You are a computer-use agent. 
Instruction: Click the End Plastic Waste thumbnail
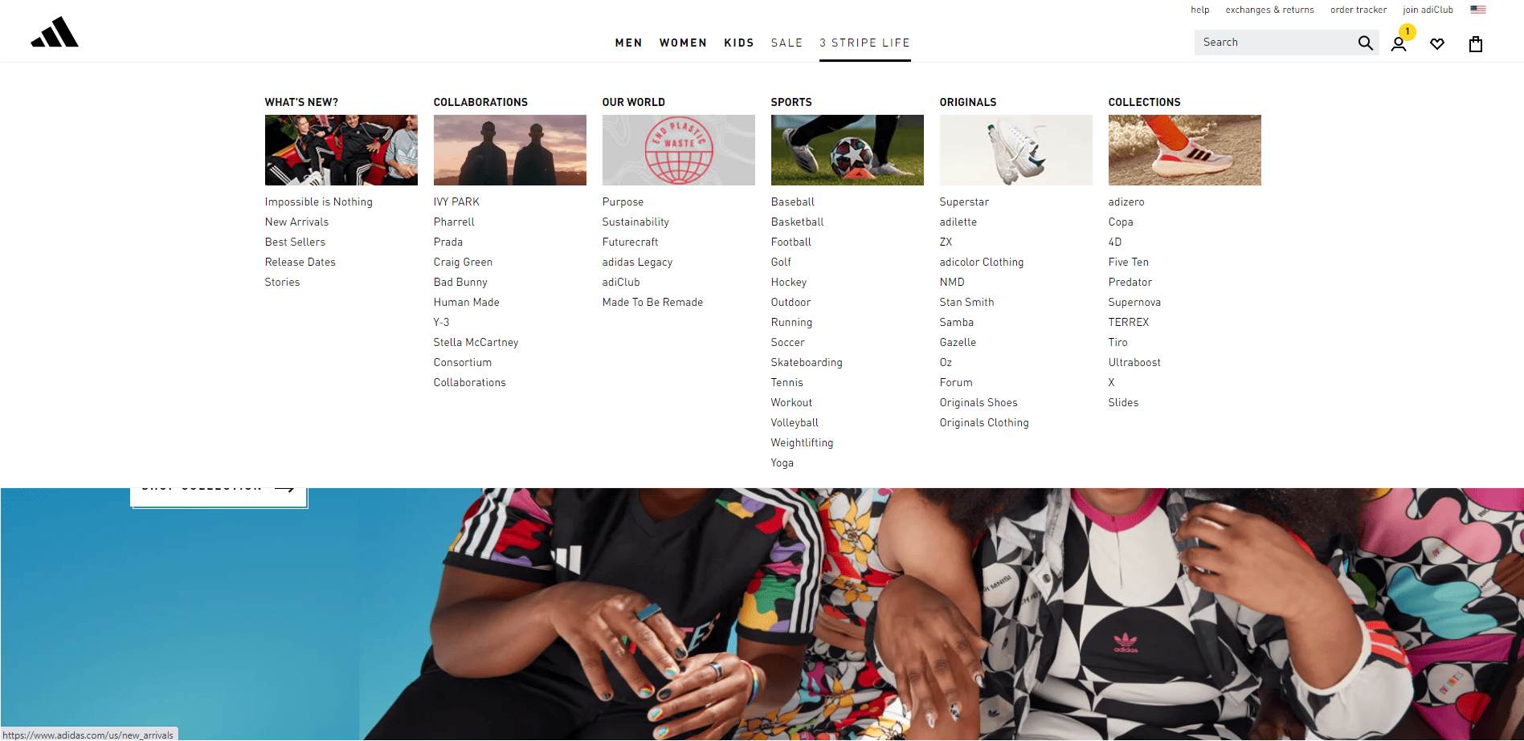(678, 150)
